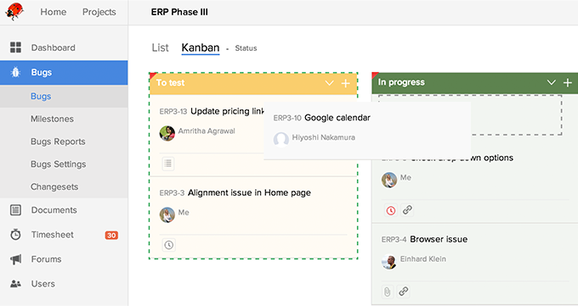Go to Home in top navigation
The width and height of the screenshot is (578, 306).
coord(54,12)
